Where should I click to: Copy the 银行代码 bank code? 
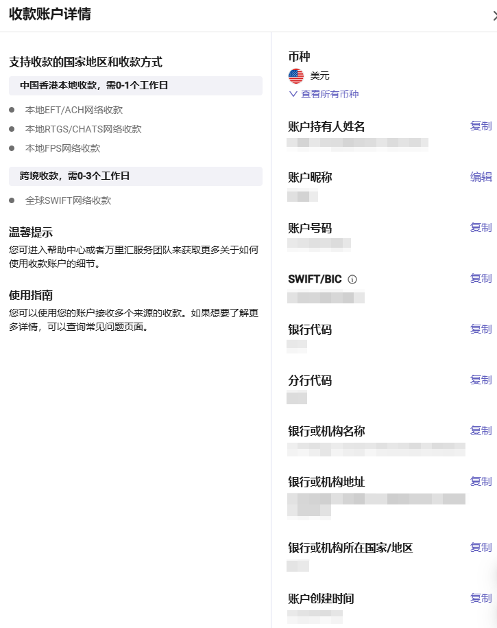click(481, 329)
